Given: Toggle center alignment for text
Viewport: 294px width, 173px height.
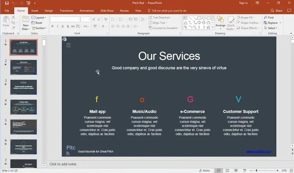Looking at the screenshot, I should click(118, 26).
